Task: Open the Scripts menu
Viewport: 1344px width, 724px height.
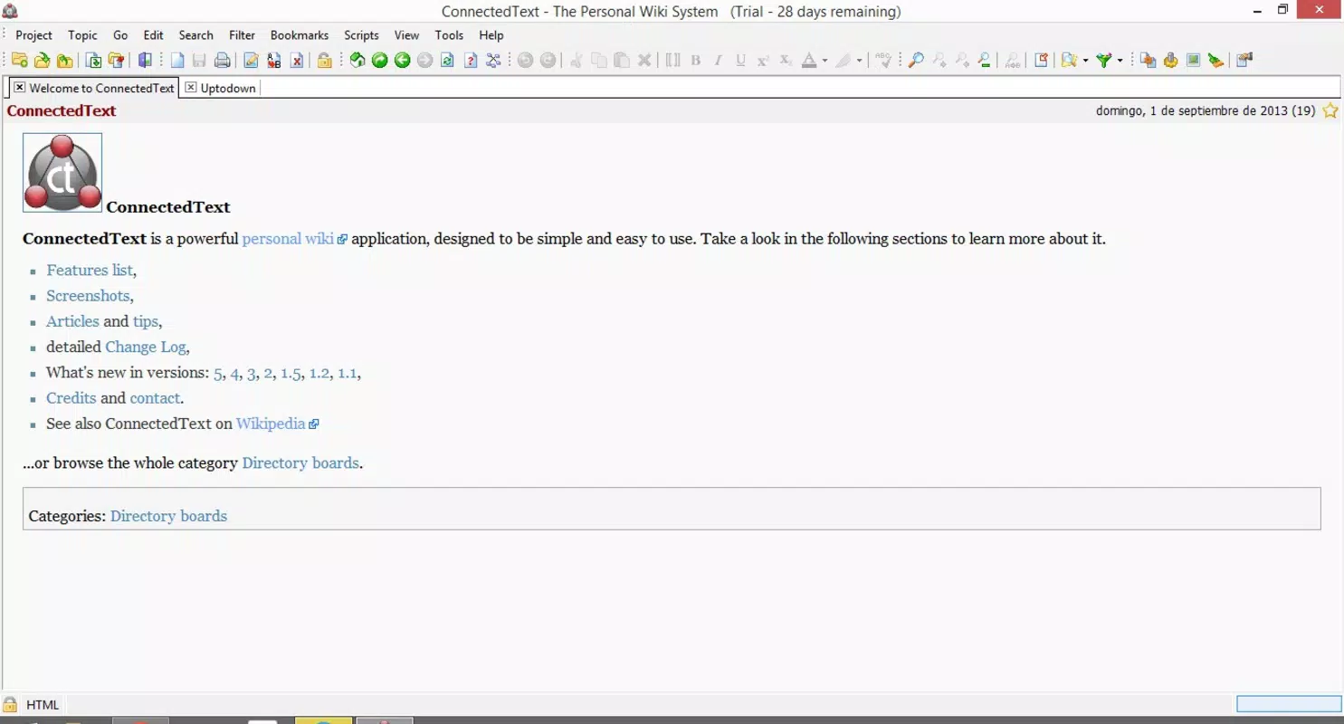Action: (361, 35)
